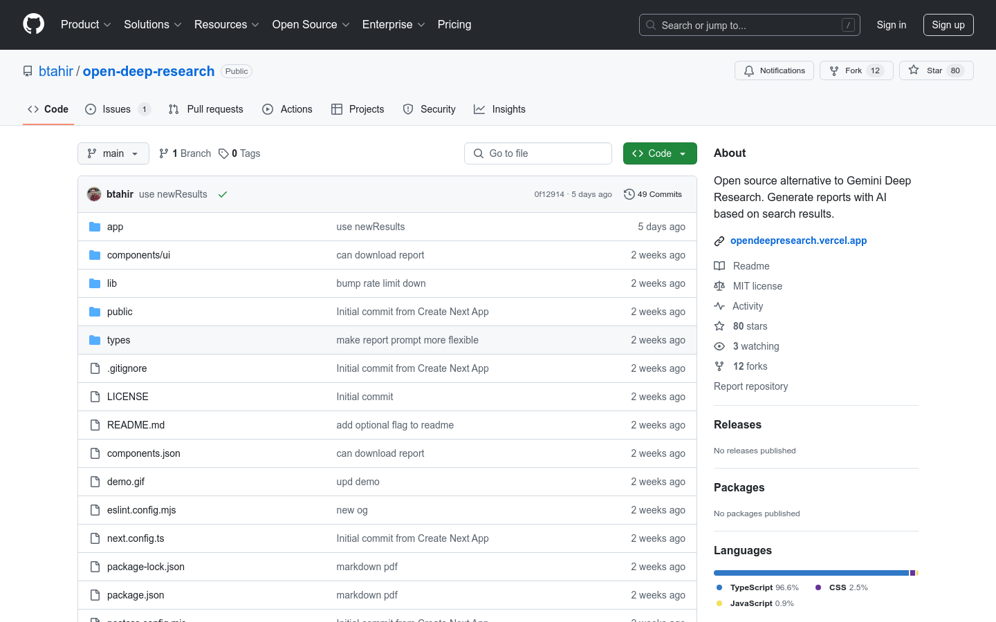Click the .gitignore file icon
996x622 pixels.
tap(95, 368)
